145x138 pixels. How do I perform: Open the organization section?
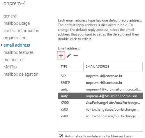(15, 38)
